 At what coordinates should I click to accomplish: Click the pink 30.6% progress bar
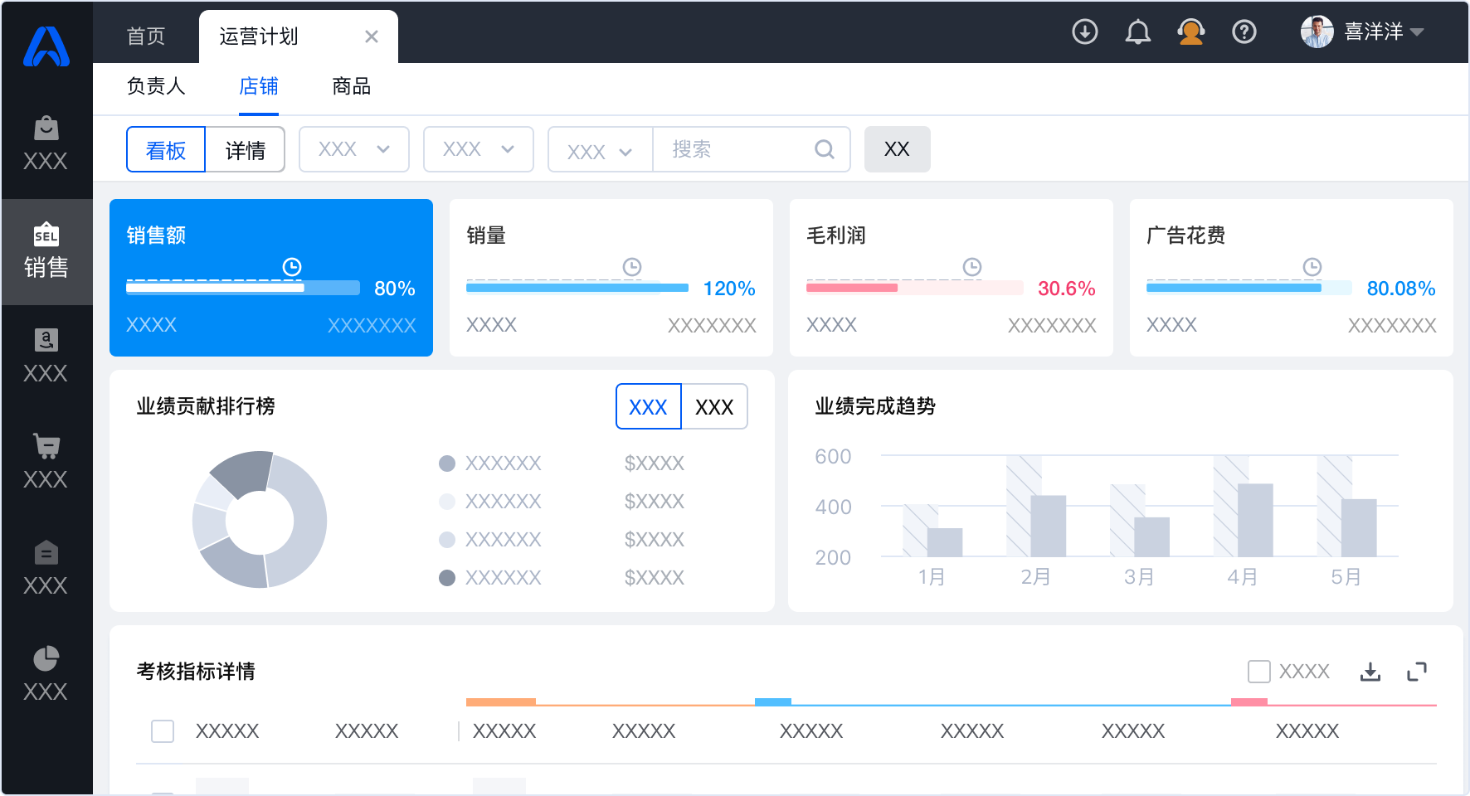click(915, 288)
